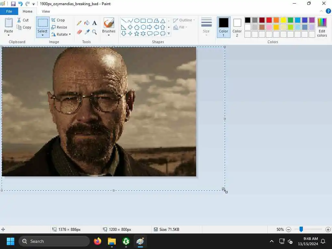
Task: Choose the Oval callout shape
Action: point(156,33)
